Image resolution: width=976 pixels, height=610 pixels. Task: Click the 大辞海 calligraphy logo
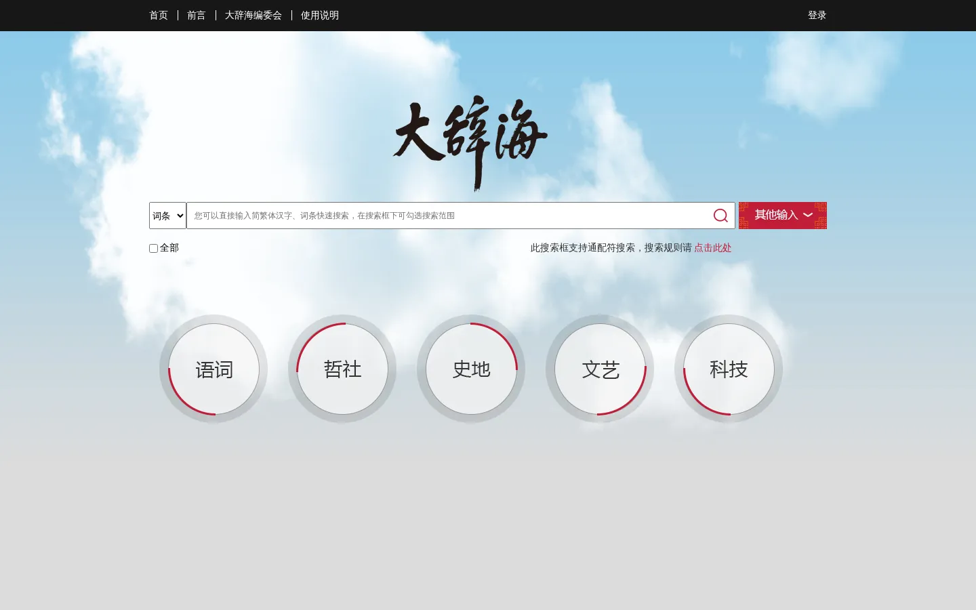470,144
